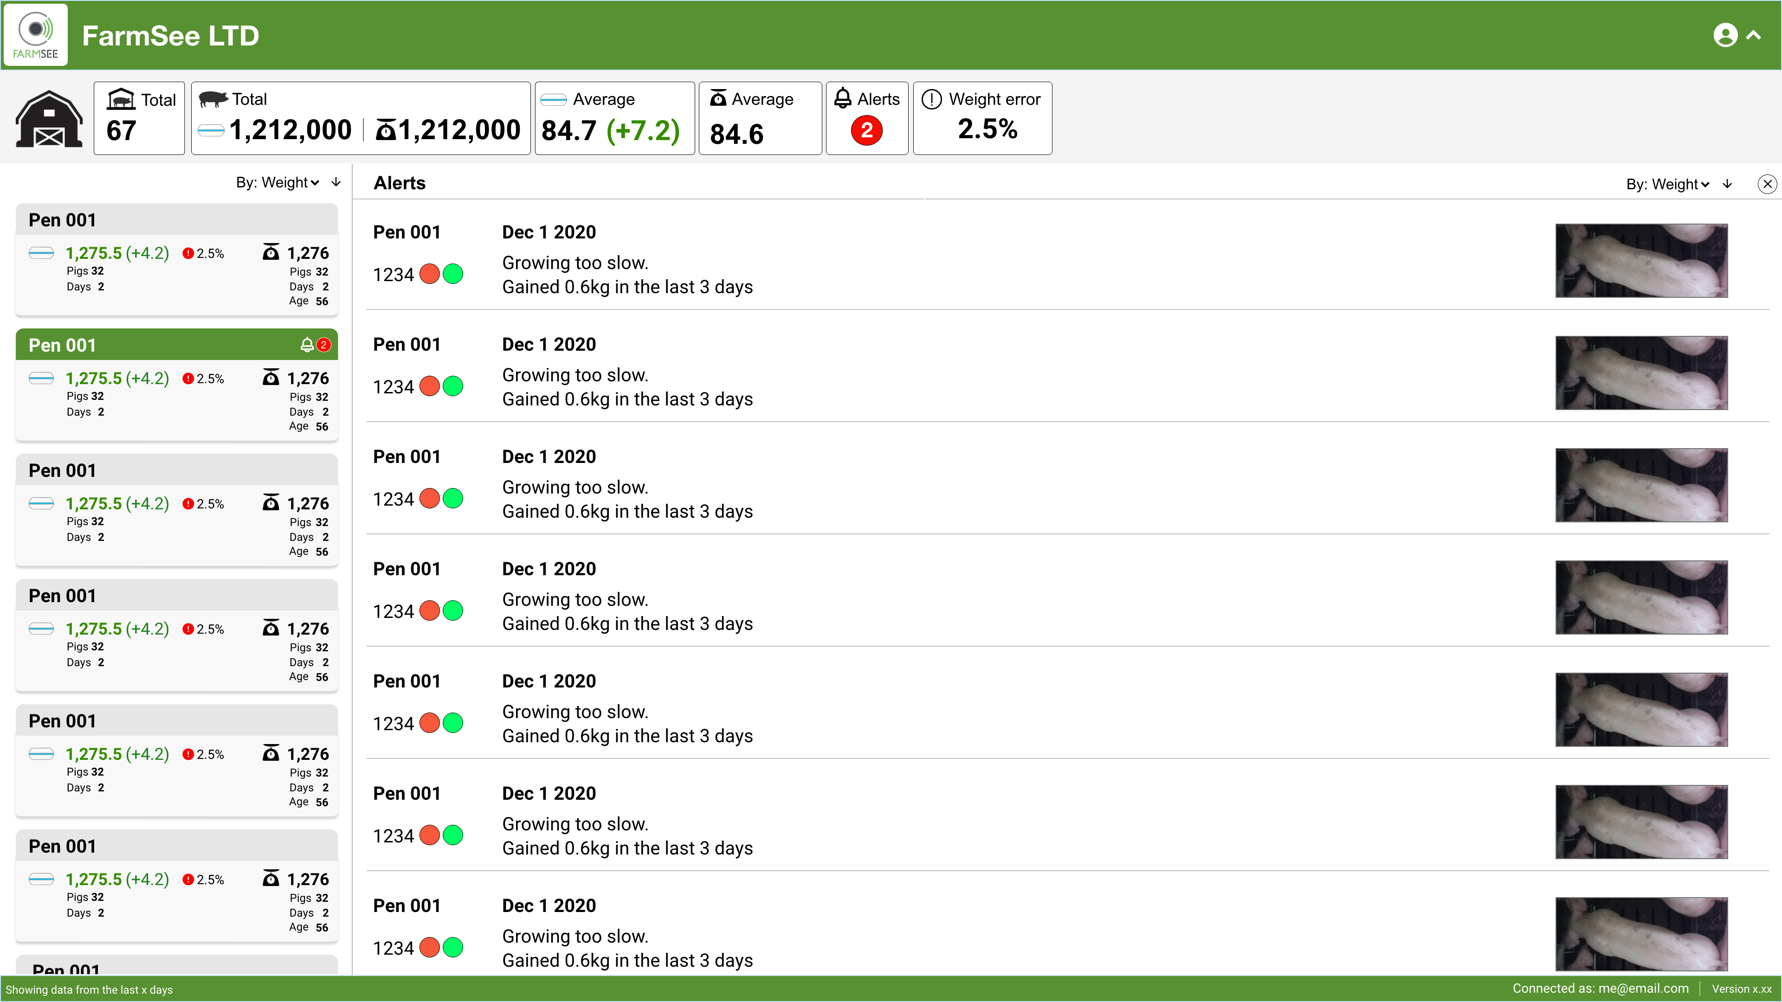Click the large barn icon
Screen dimensions: 1782x1002
pos(49,119)
